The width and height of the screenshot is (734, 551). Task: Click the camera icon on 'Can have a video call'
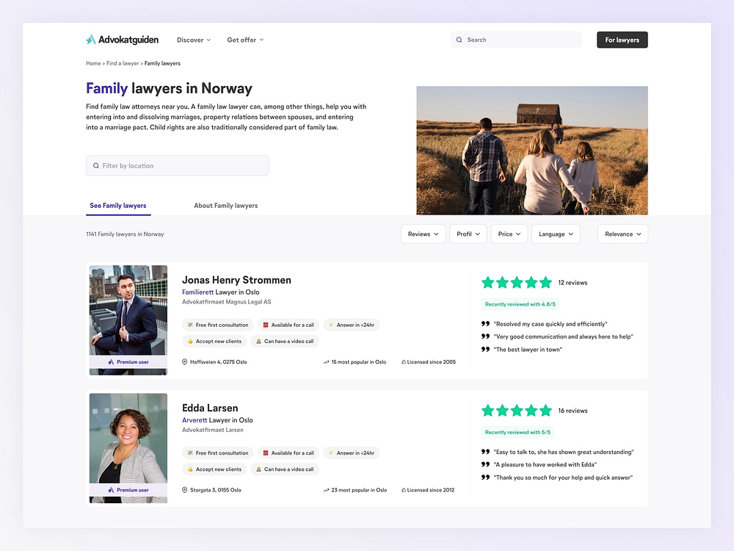coord(259,341)
